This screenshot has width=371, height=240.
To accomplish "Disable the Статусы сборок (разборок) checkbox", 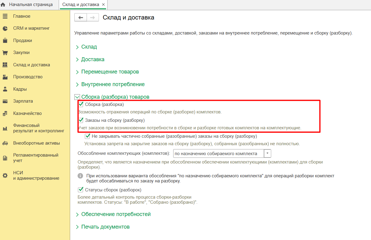I will [x=80, y=190].
